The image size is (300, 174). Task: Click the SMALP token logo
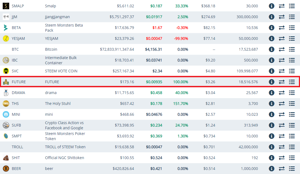click(6, 6)
